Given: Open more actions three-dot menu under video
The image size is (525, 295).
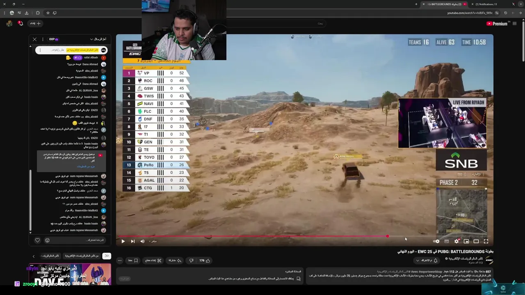Looking at the screenshot, I should click(x=120, y=261).
